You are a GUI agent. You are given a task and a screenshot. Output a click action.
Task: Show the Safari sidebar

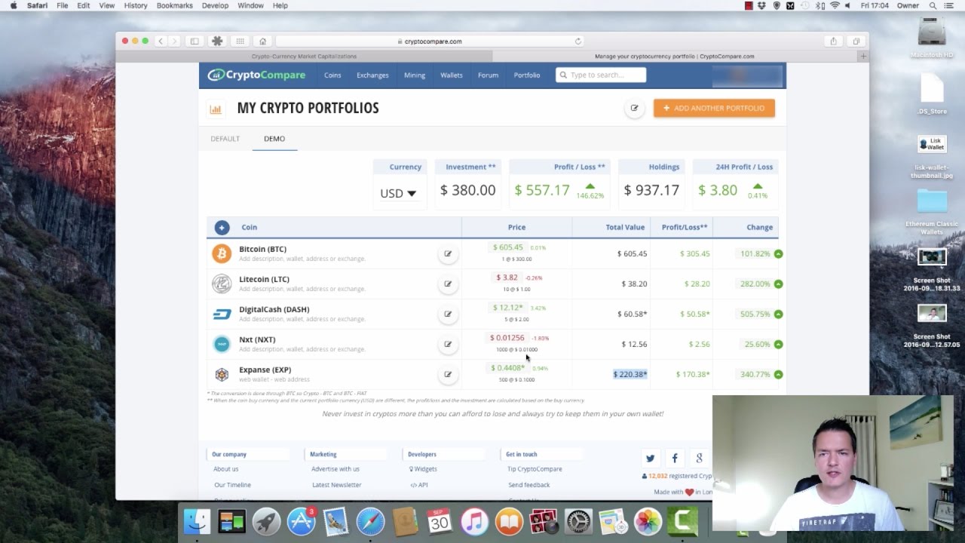(x=194, y=41)
